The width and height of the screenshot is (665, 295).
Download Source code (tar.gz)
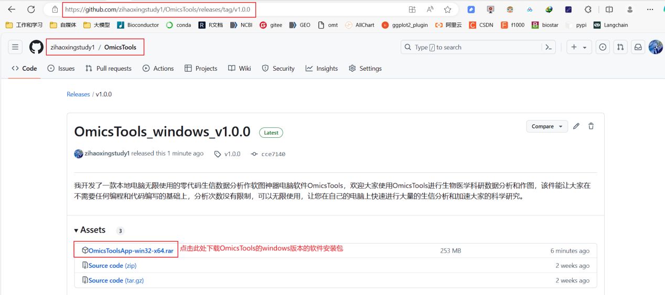(x=116, y=280)
